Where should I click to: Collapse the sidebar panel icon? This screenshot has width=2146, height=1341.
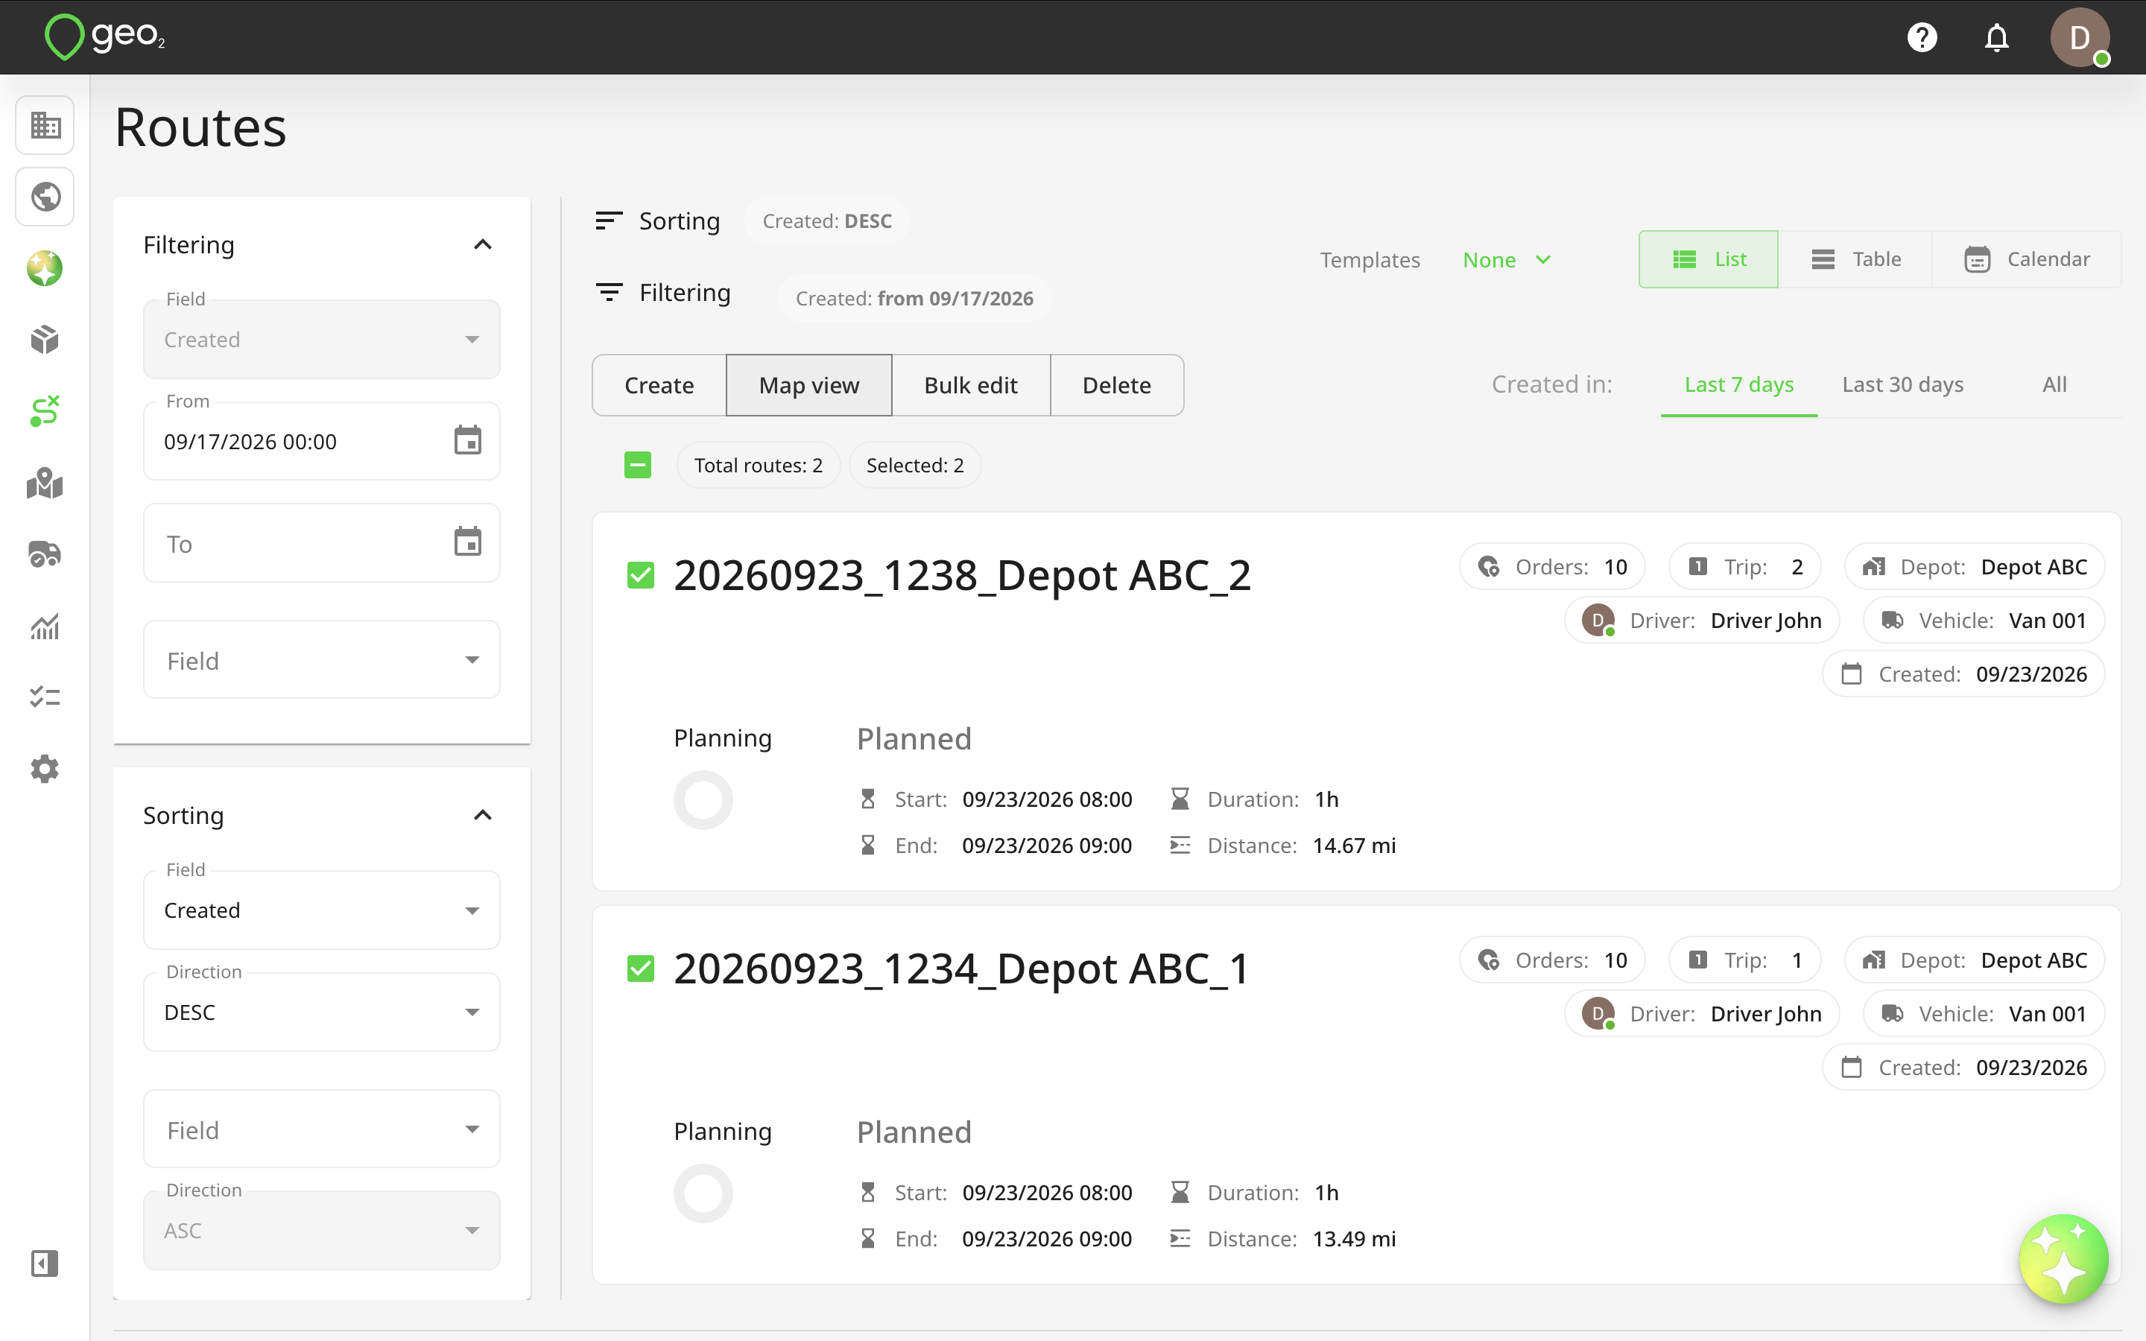pyautogui.click(x=45, y=1263)
